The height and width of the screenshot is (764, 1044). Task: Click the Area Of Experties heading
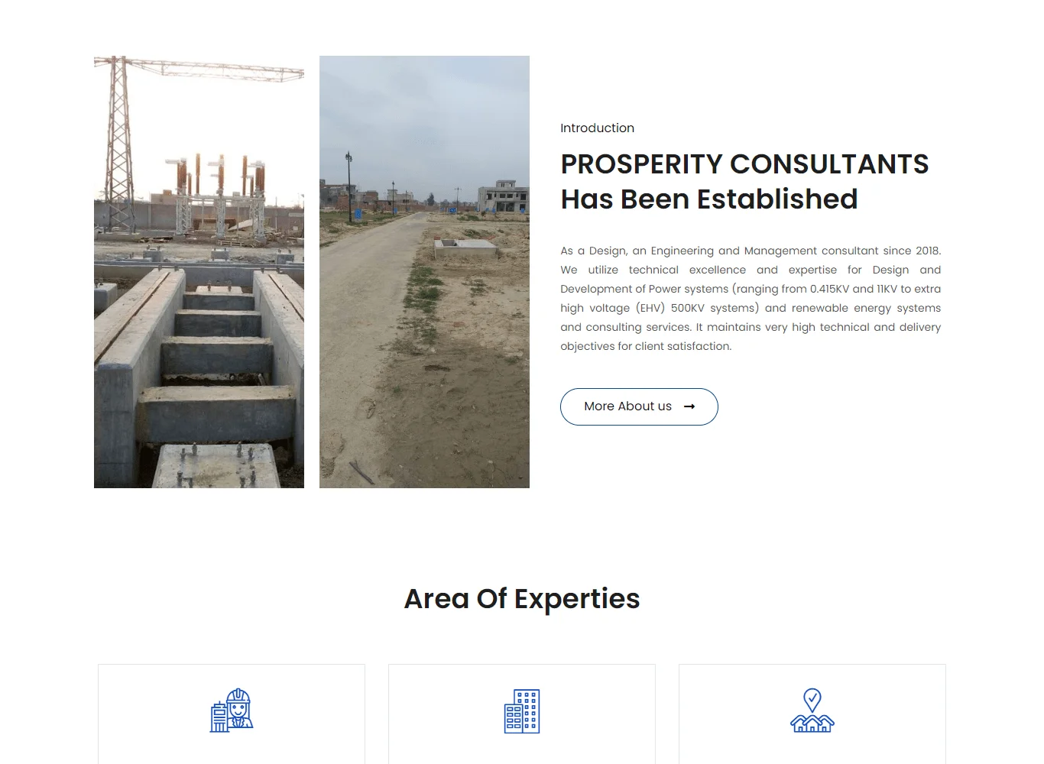[x=522, y=599]
